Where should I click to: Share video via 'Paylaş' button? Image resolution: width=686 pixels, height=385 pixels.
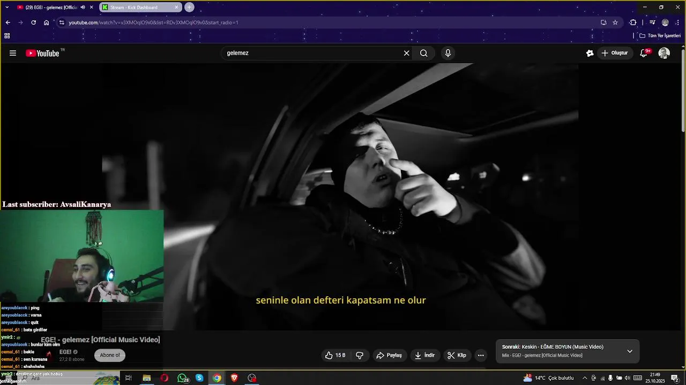click(389, 355)
